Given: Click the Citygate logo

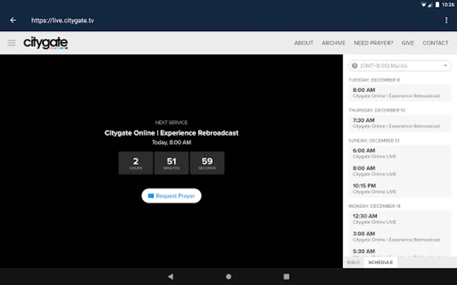Looking at the screenshot, I should (46, 43).
